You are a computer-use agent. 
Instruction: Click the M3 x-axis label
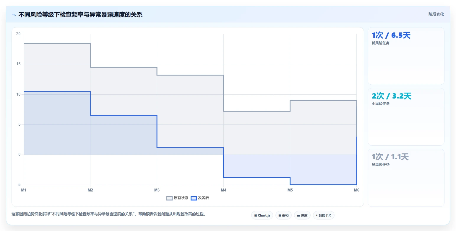point(157,190)
